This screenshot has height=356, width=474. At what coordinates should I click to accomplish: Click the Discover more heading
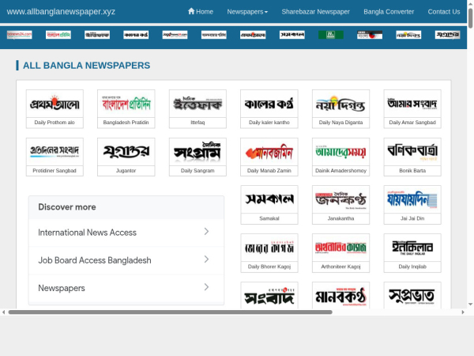click(x=67, y=207)
